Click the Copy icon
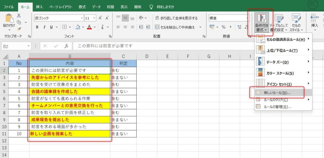 pos(19,22)
